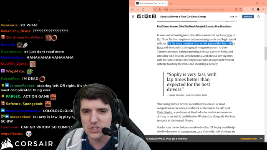The height and width of the screenshot is (150, 267).
Task: Click username zSoromon in chat
Action: pyautogui.click(x=10, y=127)
